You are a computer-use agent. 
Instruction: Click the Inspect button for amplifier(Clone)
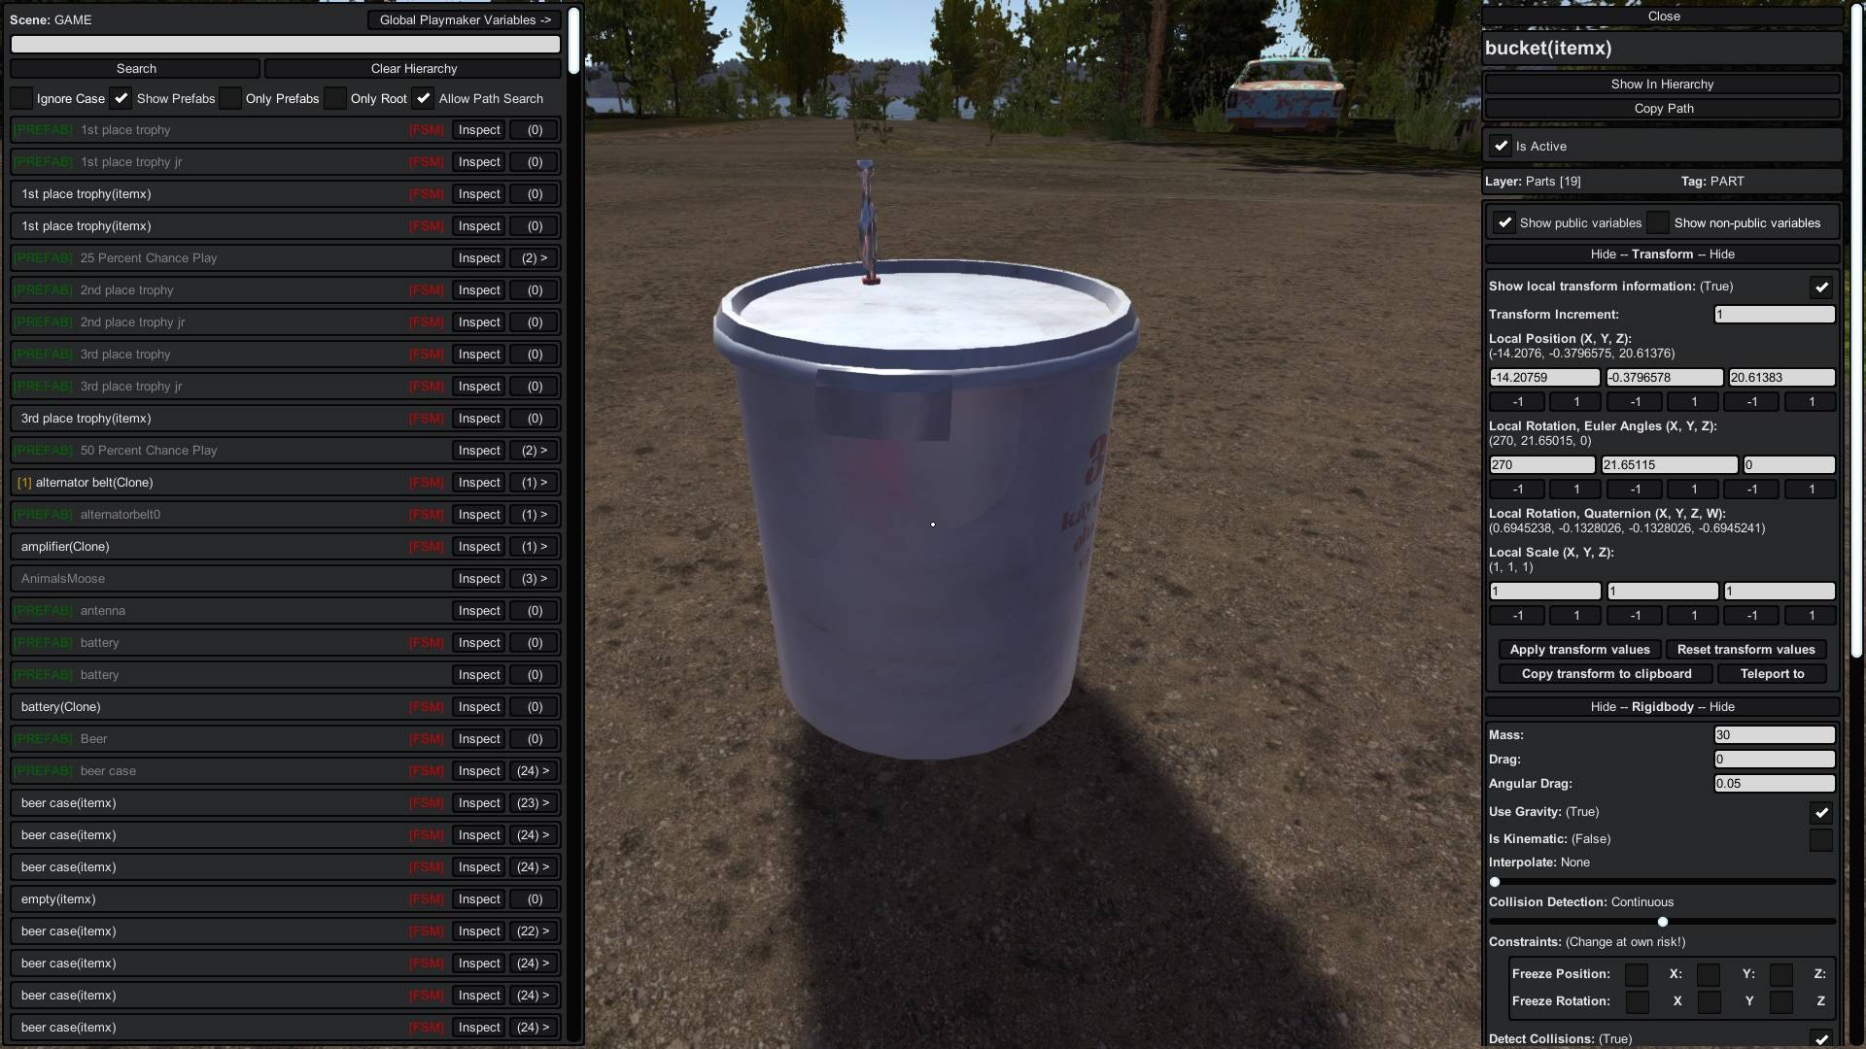pos(478,547)
